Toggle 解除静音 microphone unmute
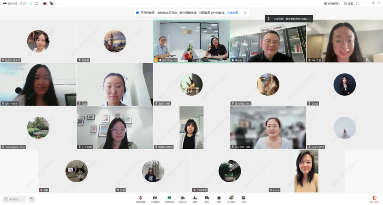Image resolution: width=383 pixels, height=205 pixels. click(x=140, y=199)
